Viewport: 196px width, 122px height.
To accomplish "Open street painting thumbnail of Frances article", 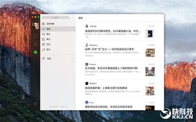I will [150, 72].
